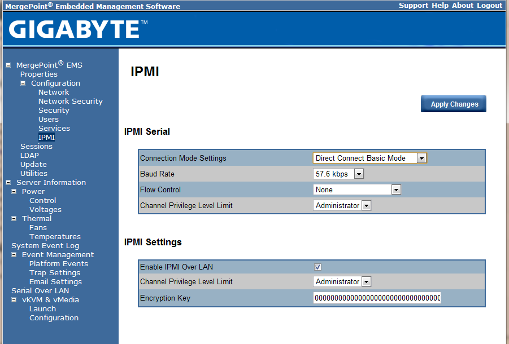509x344 pixels.
Task: Collapse the MergePoint EMS tree node
Action: [8, 65]
